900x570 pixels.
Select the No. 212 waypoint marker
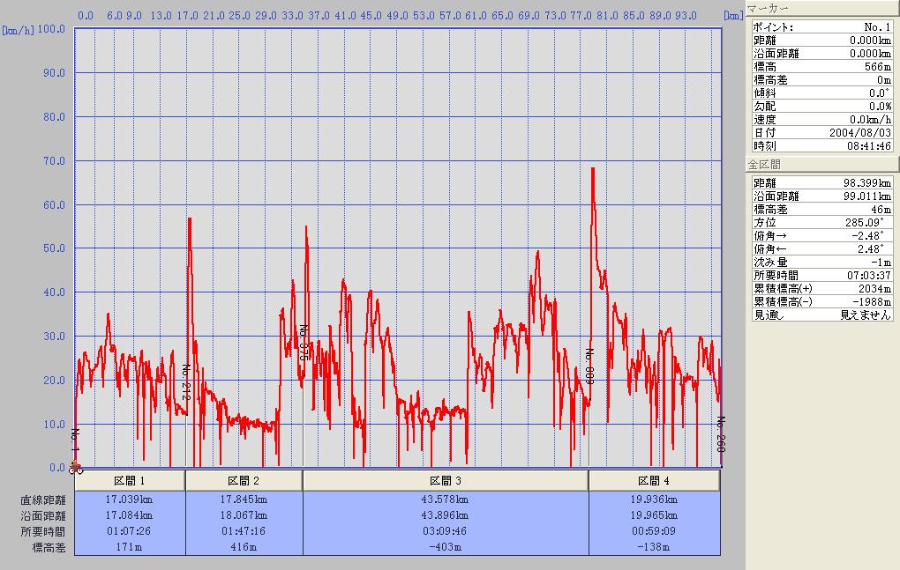pos(186,383)
